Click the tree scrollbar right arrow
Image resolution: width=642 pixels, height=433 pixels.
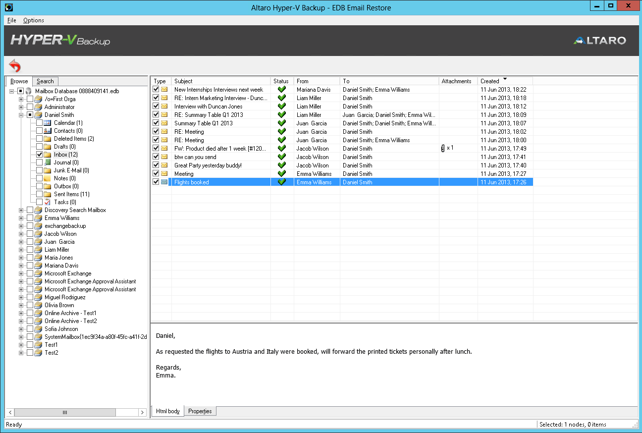[x=144, y=412]
